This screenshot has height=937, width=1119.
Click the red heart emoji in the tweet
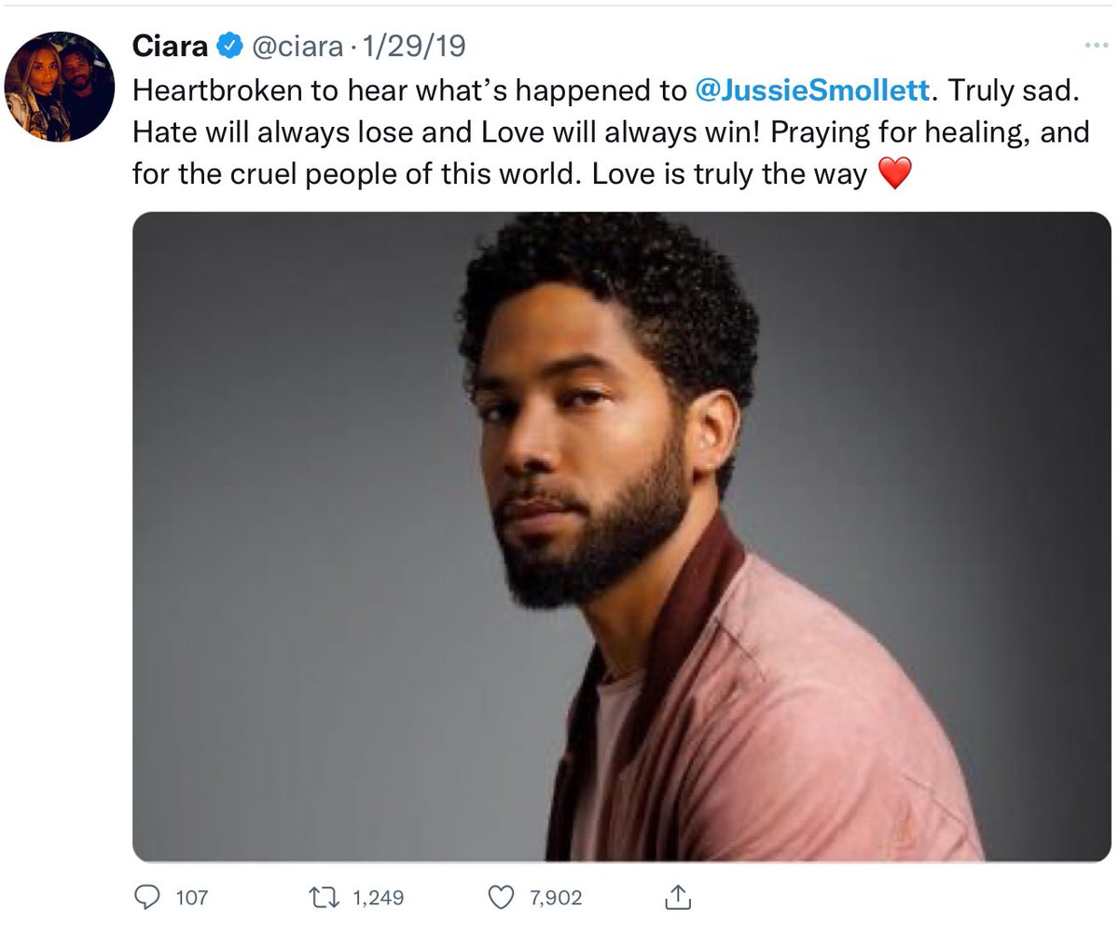(x=893, y=174)
